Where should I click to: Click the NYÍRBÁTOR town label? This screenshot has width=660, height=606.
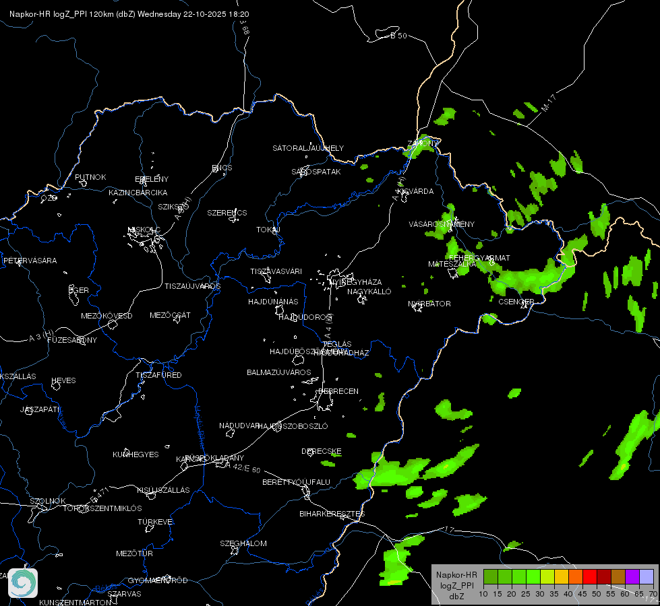click(429, 304)
